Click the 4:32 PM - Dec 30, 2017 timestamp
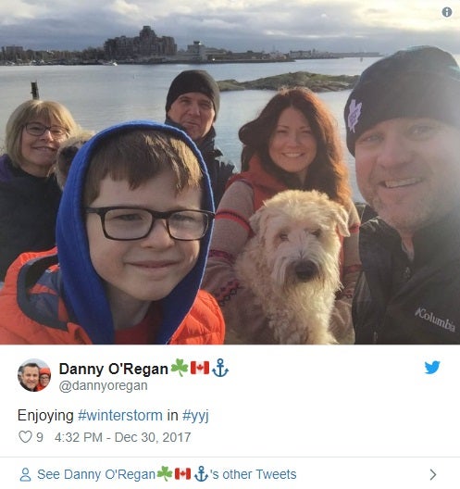 122,437
